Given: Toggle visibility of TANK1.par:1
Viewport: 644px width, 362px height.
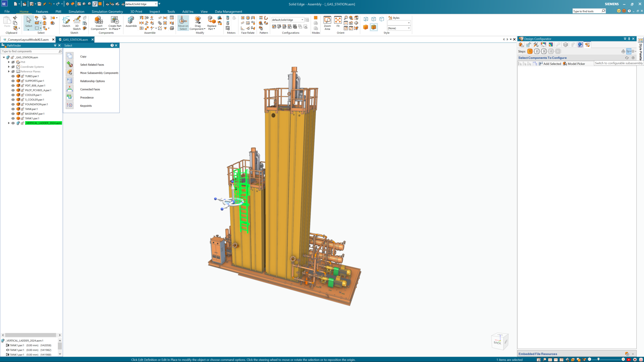Looking at the screenshot, I should pos(13,118).
